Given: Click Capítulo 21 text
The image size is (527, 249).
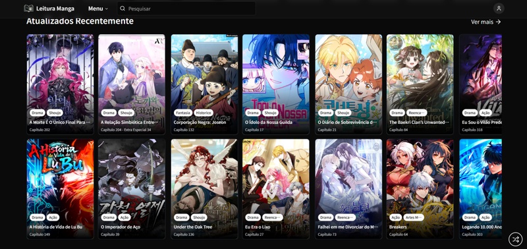Looking at the screenshot, I should pyautogui.click(x=327, y=130).
